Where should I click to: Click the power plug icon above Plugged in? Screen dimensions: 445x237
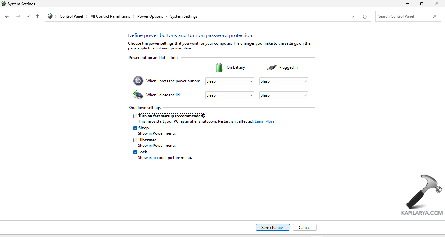(272, 67)
